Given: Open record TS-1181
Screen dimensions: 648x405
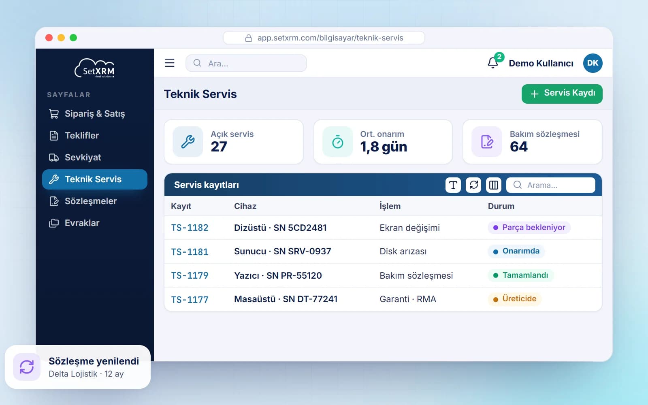Looking at the screenshot, I should click(190, 252).
